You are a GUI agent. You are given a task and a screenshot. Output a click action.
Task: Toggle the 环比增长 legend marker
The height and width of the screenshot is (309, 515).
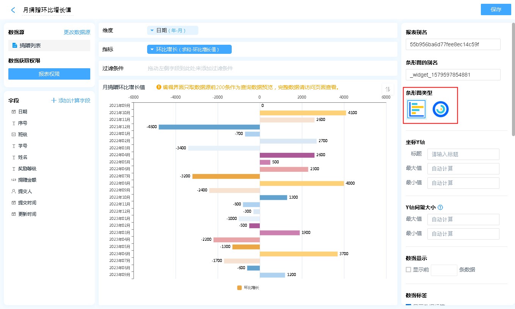(239, 288)
